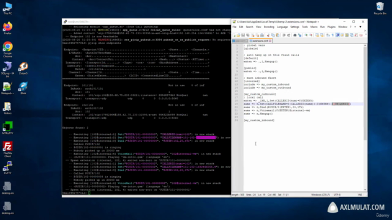The image size is (392, 220).
Task: Select the Google Chrome desktop shortcut
Action: [x=8, y=50]
